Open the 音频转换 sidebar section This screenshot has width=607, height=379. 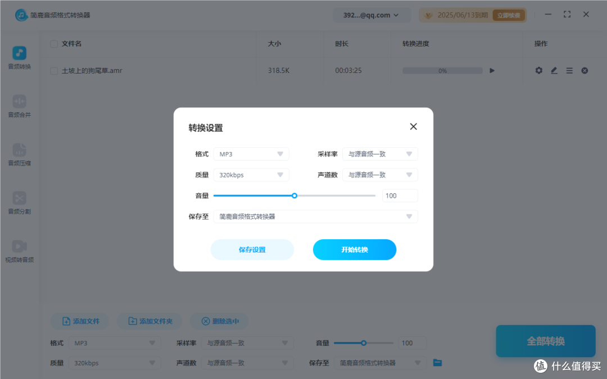point(19,58)
